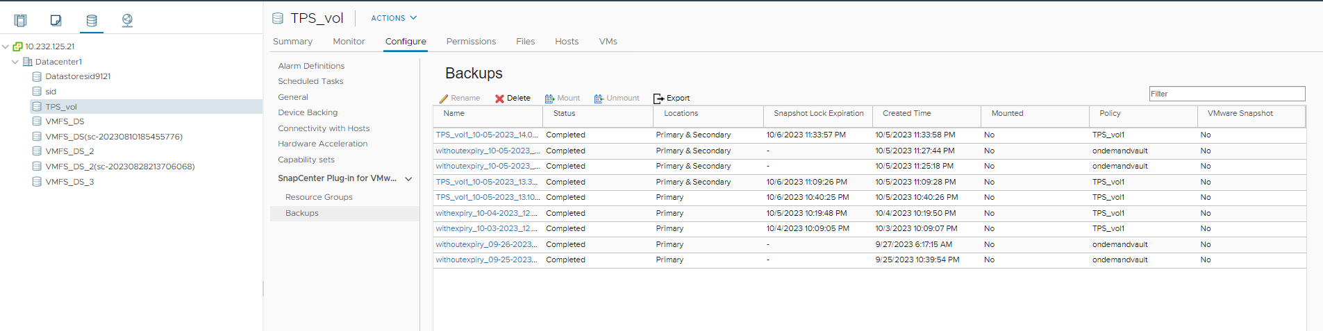Click the Mount backup icon
The width and height of the screenshot is (1323, 331).
click(x=549, y=99)
